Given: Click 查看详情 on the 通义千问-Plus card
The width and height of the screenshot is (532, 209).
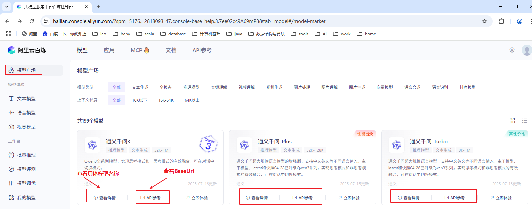Looking at the screenshot, I should 257,198.
